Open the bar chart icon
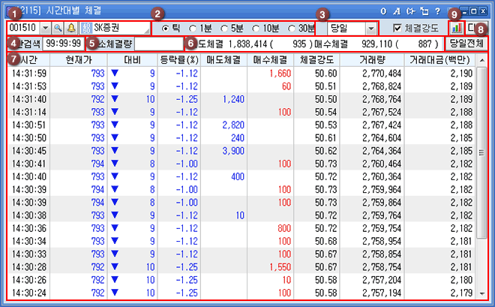 tap(457, 28)
